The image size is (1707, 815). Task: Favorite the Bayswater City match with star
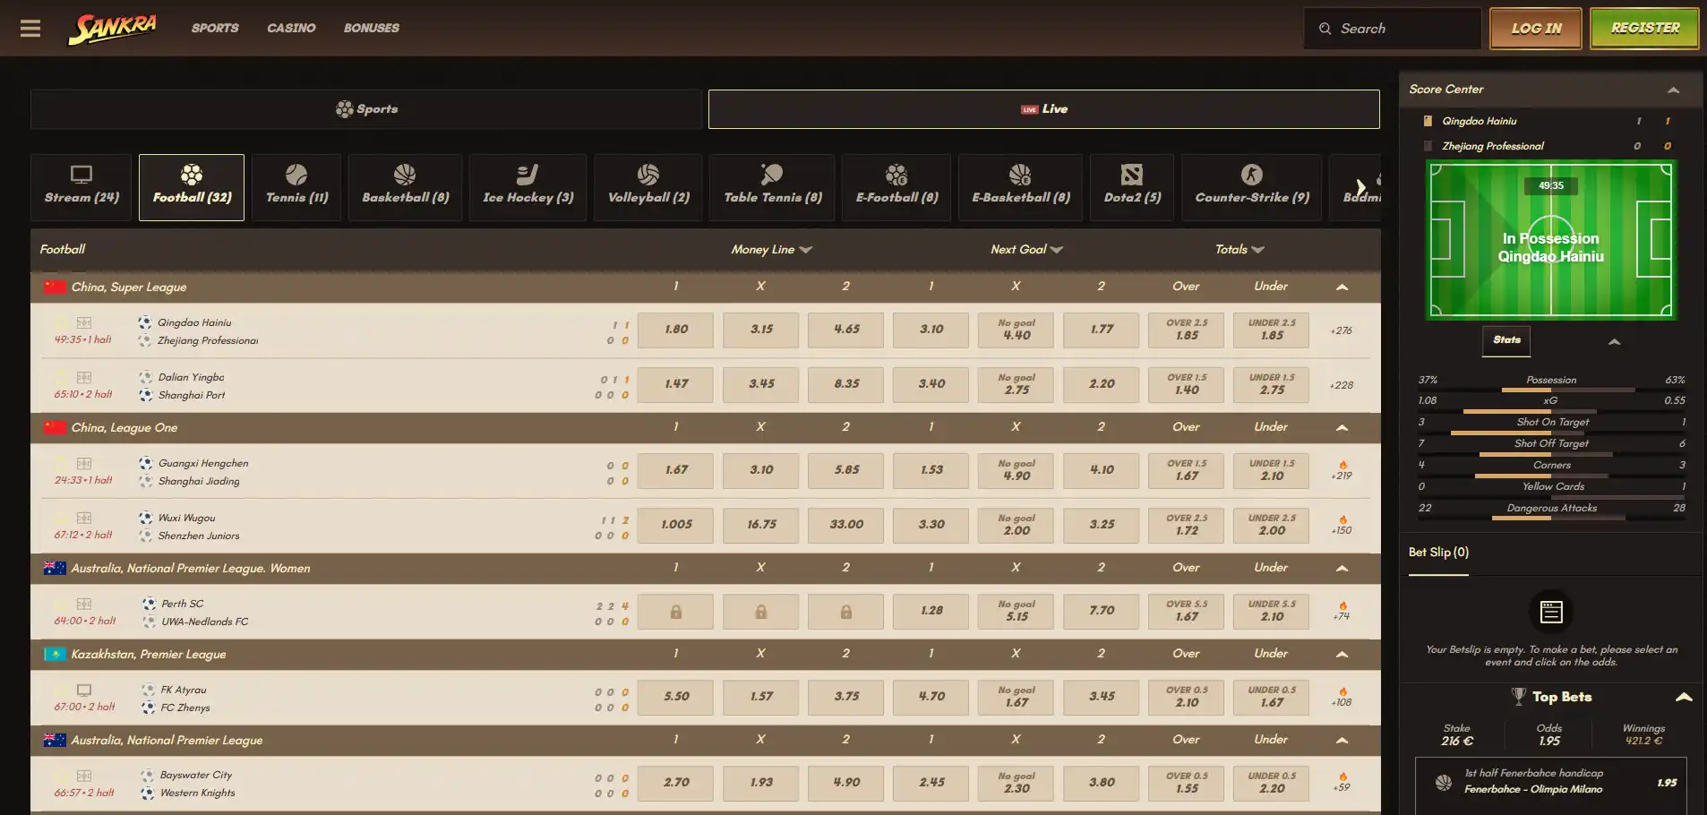tap(61, 776)
